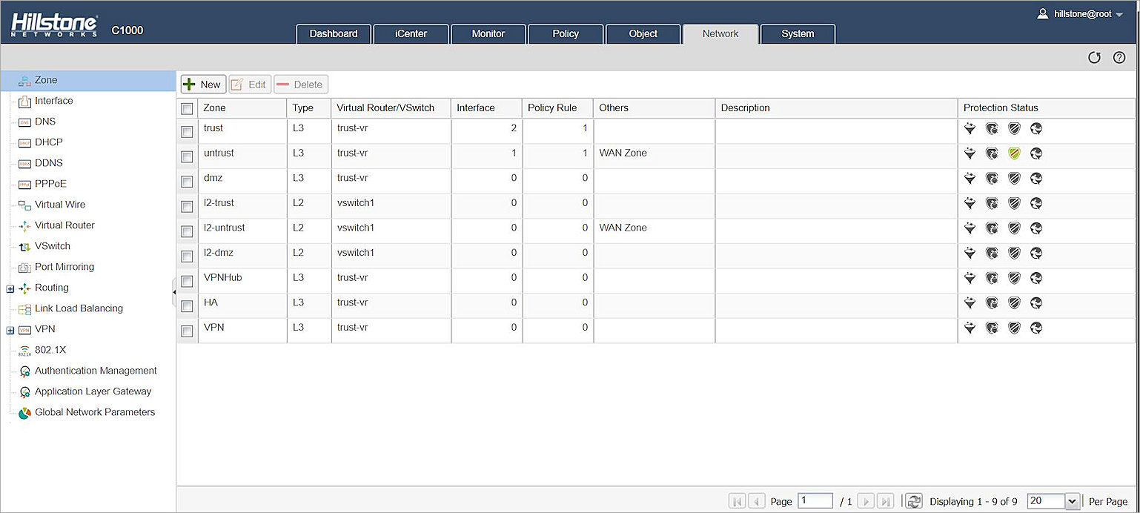Click the green protection shield on untrust zone
This screenshot has width=1140, height=513.
pyautogui.click(x=1014, y=153)
